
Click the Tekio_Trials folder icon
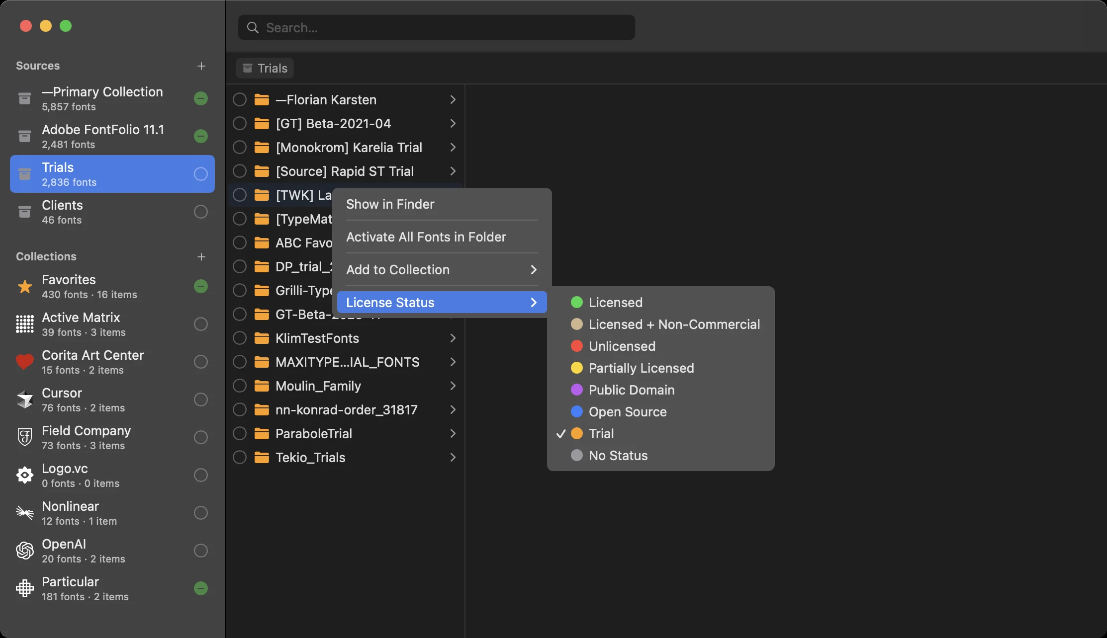click(262, 457)
